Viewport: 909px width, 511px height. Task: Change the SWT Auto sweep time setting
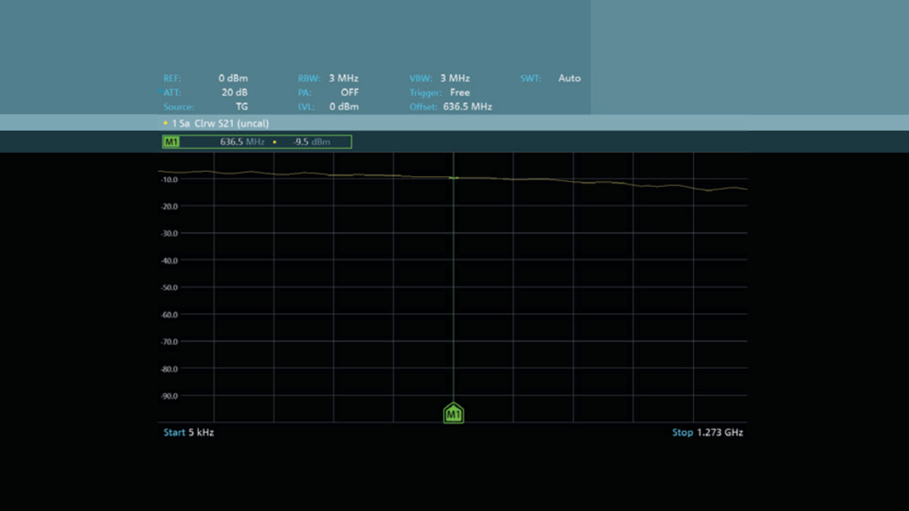coord(568,78)
